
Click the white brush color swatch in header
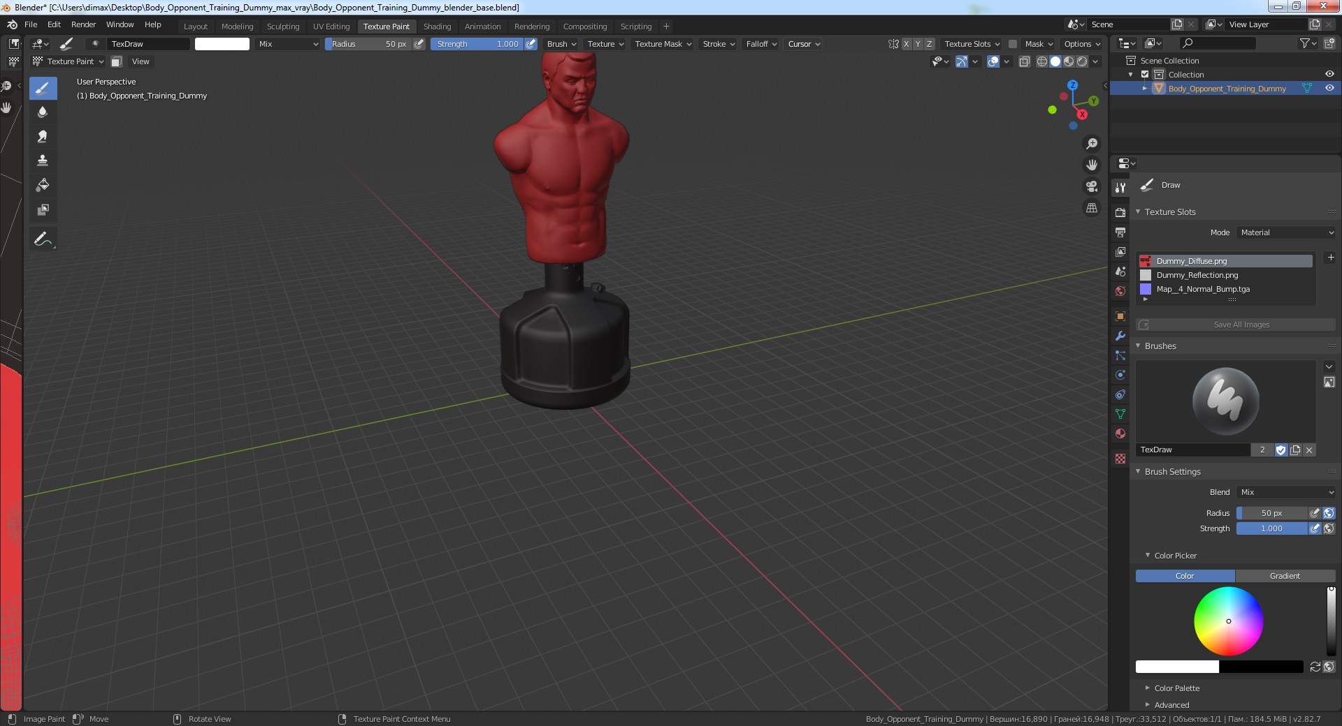click(222, 44)
